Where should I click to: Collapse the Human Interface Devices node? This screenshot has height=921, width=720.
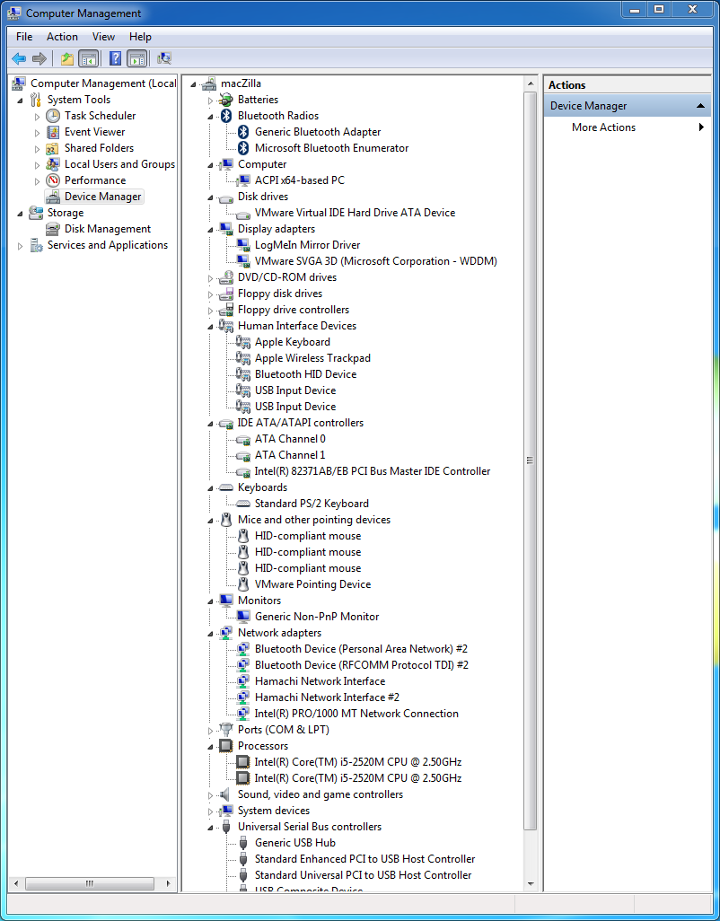point(210,327)
